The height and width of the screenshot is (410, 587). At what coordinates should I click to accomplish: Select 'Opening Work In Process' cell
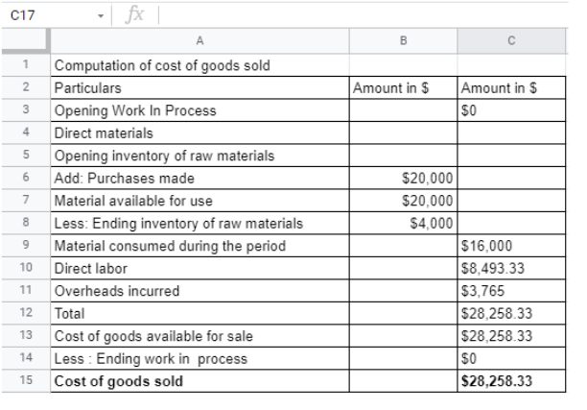(x=200, y=110)
